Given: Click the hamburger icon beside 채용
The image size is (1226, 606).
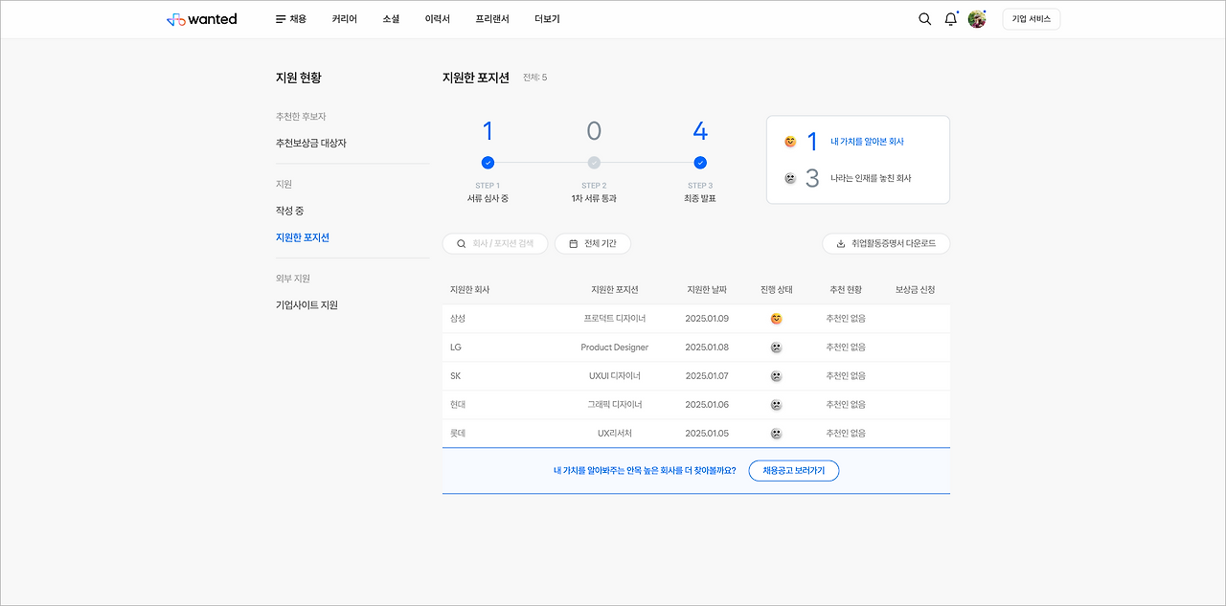Looking at the screenshot, I should 281,19.
